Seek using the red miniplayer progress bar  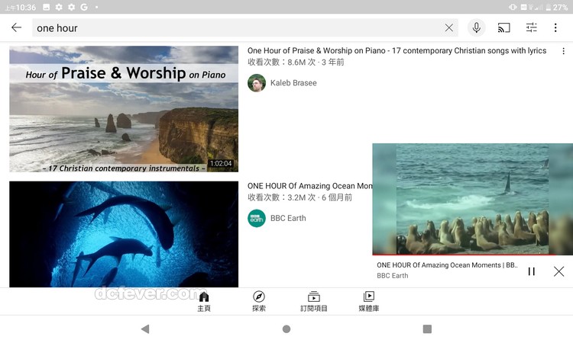click(x=472, y=255)
